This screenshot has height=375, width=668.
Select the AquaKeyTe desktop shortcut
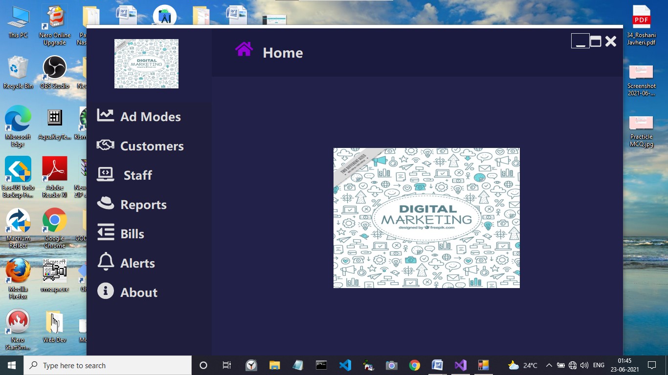[54, 124]
